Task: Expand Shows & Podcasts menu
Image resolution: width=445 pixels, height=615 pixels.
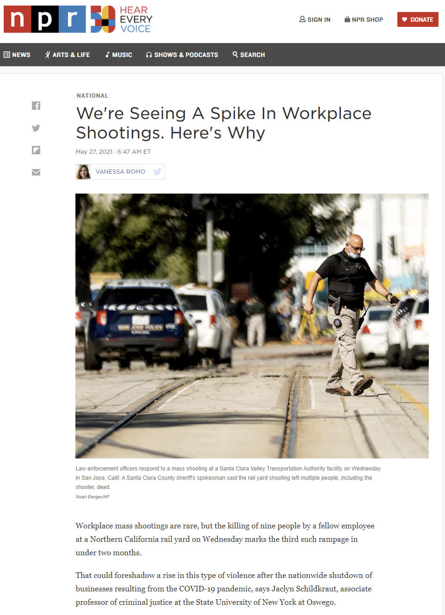Action: pos(182,55)
